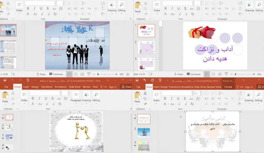Switch to the Transitions tab in bottom-left window

tap(47, 87)
